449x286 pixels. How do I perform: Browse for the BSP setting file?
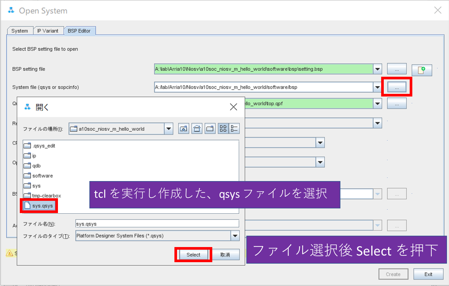pyautogui.click(x=397, y=69)
